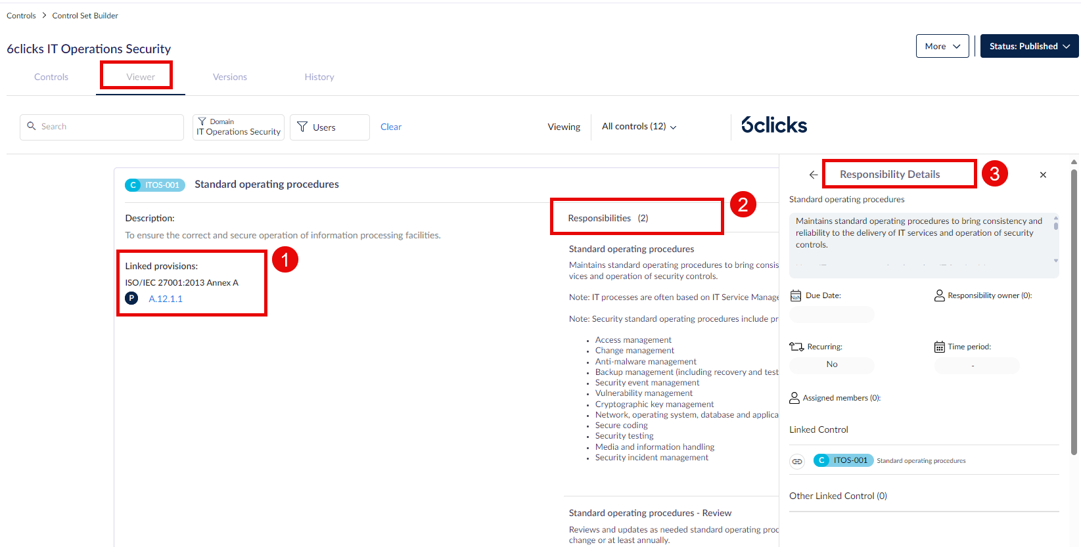The image size is (1081, 547).
Task: Click in the Search input field
Action: tap(102, 127)
